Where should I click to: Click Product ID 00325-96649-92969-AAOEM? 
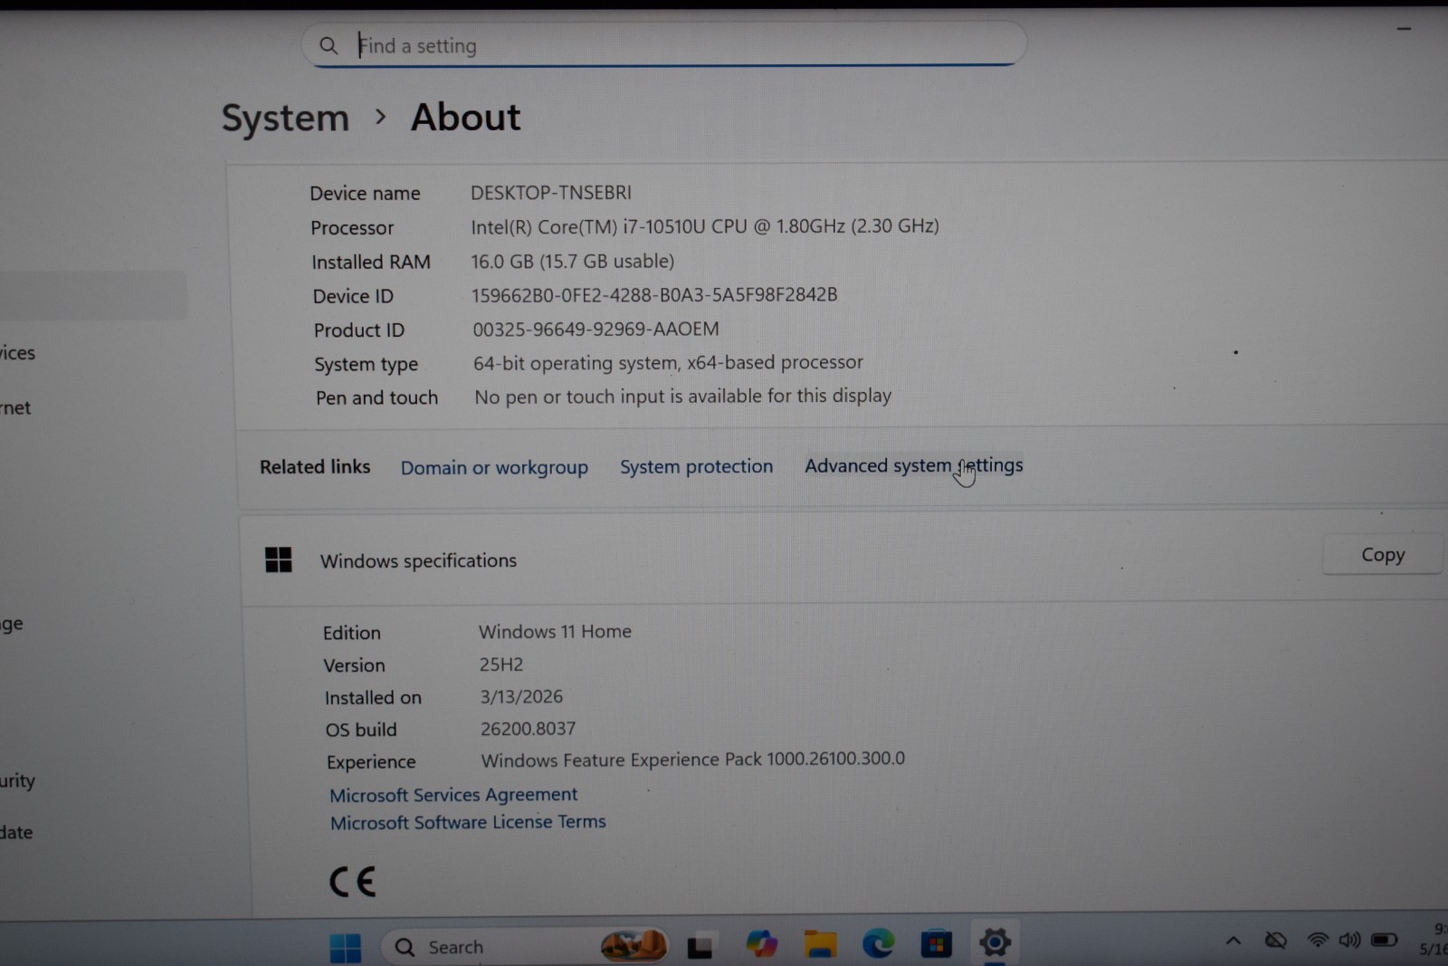pos(596,329)
